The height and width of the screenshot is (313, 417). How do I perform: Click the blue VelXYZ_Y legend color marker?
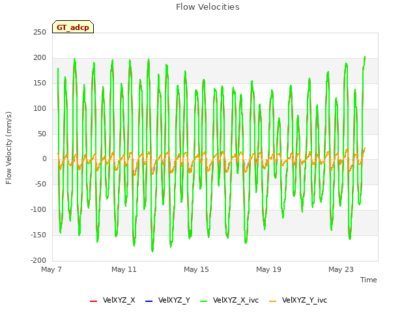[149, 301]
